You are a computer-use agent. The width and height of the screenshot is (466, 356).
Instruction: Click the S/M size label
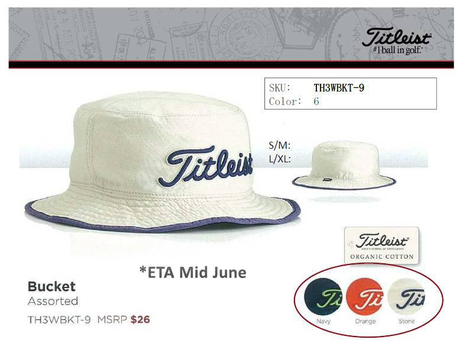coord(279,145)
